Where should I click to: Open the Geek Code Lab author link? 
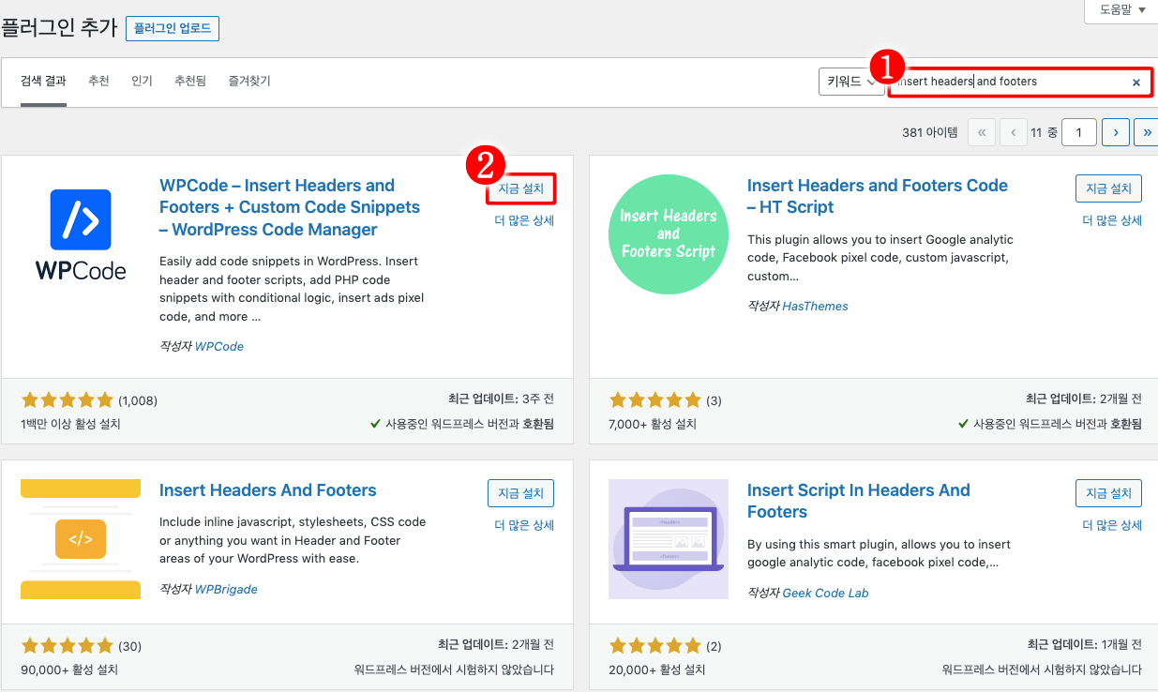click(825, 593)
